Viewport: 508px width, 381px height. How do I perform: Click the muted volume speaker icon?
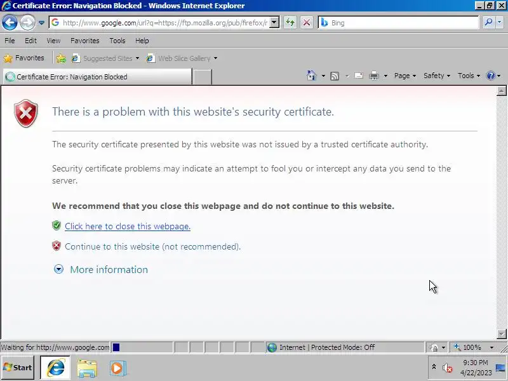(x=448, y=368)
